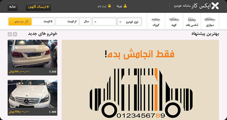
Task: Open the car type (نوع خودرو) dropdown
Action: pos(129,22)
